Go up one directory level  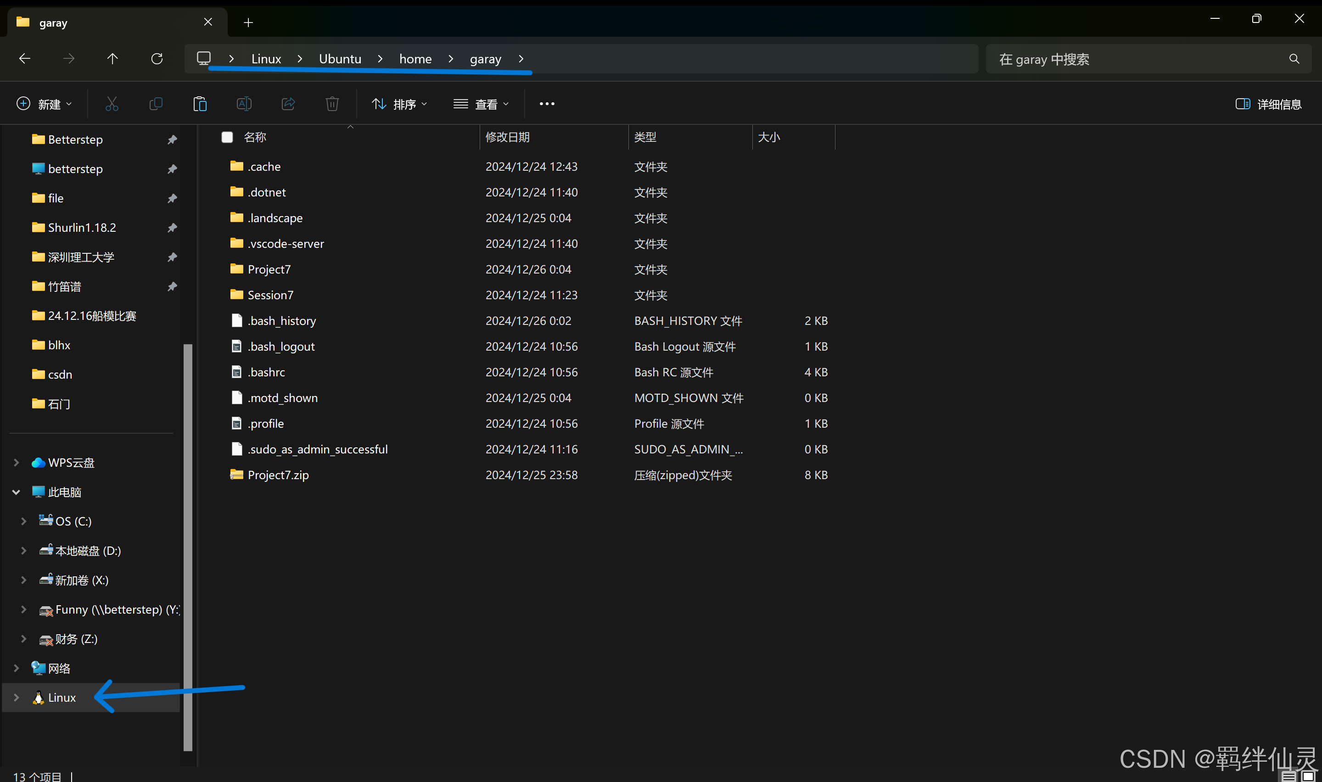[x=112, y=58]
